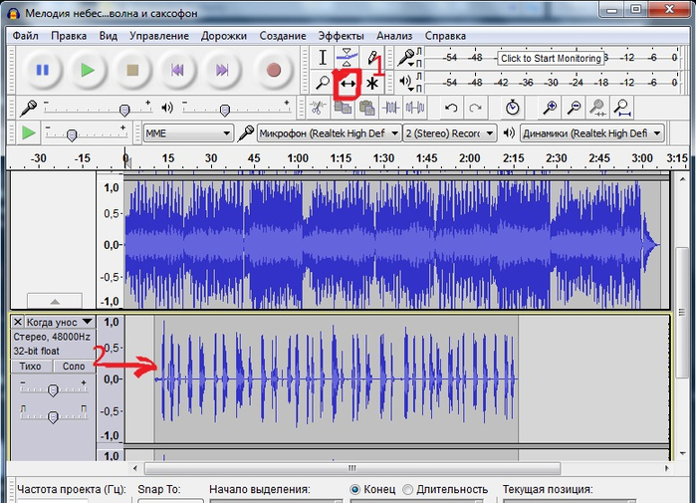The width and height of the screenshot is (696, 503).
Task: Select the Selection (I-beam) tool
Action: tap(323, 58)
